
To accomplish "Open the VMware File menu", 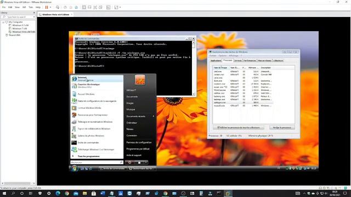I will [x=4, y=7].
